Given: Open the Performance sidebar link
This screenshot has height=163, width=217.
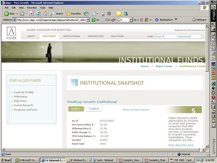Looking at the screenshot, I should tap(20, 97).
